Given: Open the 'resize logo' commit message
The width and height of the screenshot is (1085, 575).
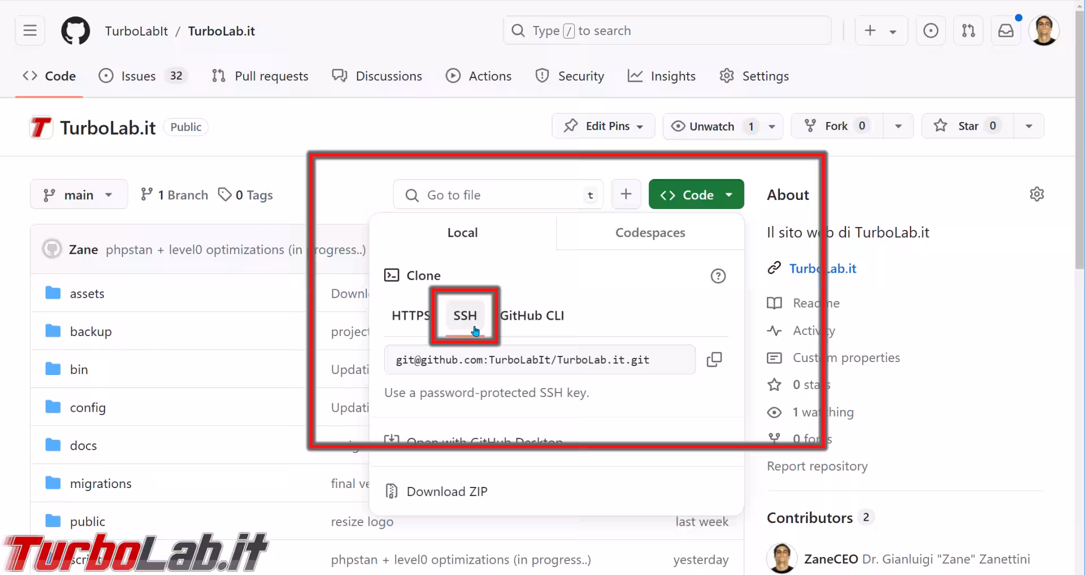Looking at the screenshot, I should (362, 522).
